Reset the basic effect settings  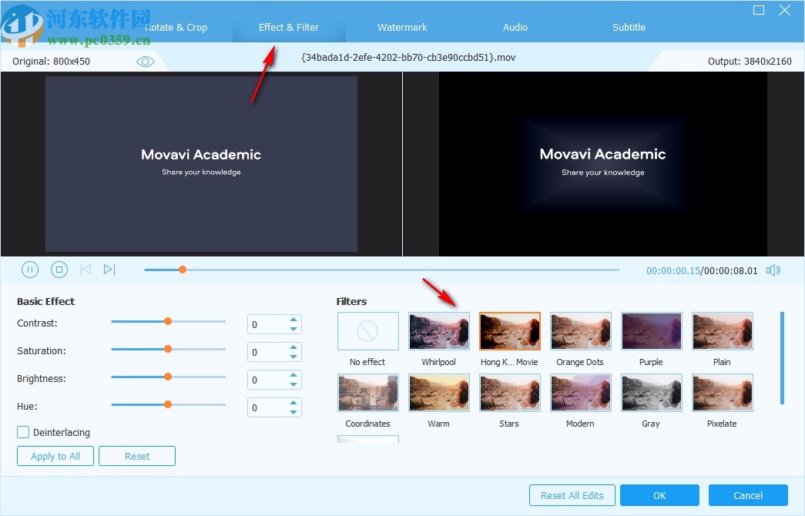137,456
